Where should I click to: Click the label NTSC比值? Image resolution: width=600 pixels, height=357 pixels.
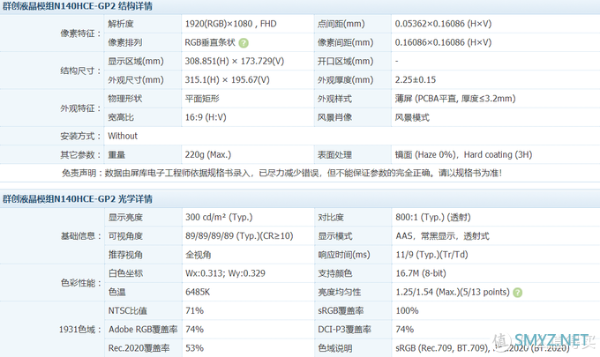[x=128, y=311]
